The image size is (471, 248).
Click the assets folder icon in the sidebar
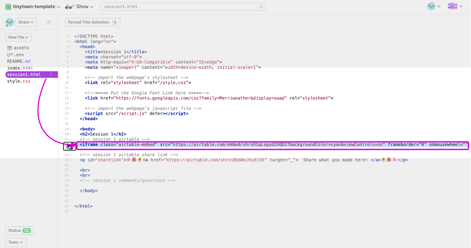point(9,47)
